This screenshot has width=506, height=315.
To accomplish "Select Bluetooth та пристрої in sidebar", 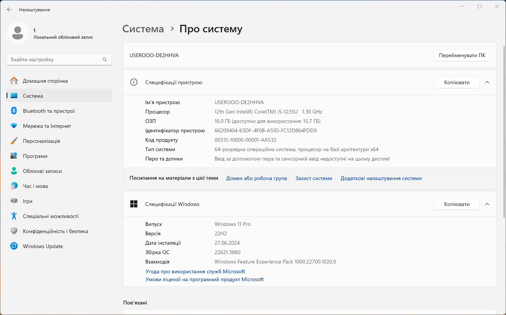I will coord(59,111).
